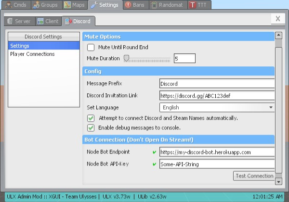Click the Discord Invitation Link field
289x202 pixels.
point(217,96)
